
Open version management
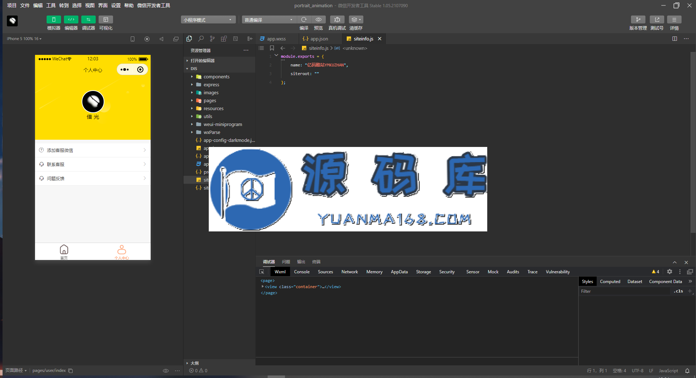[x=638, y=19]
